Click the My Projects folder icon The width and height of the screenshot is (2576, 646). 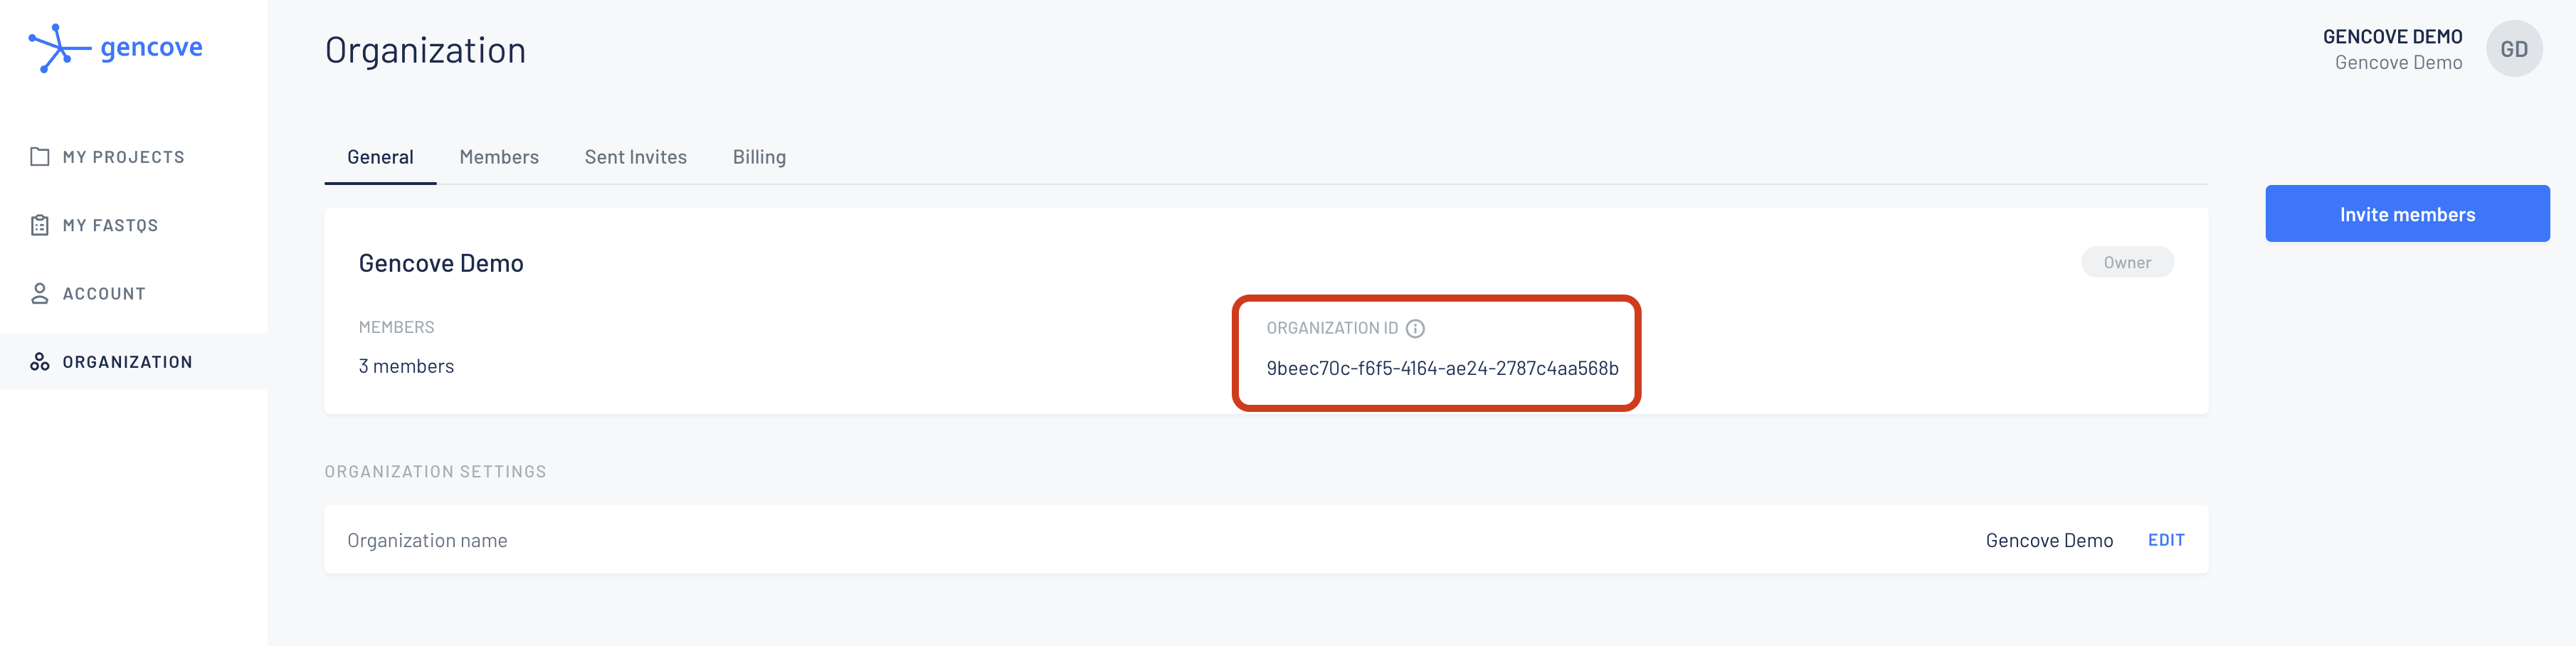point(40,157)
